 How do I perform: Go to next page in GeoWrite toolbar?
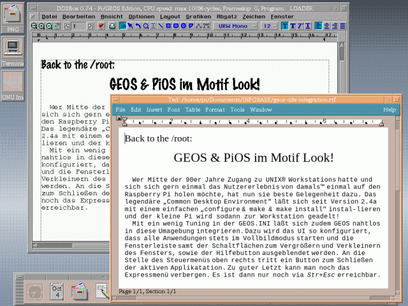pos(91,26)
